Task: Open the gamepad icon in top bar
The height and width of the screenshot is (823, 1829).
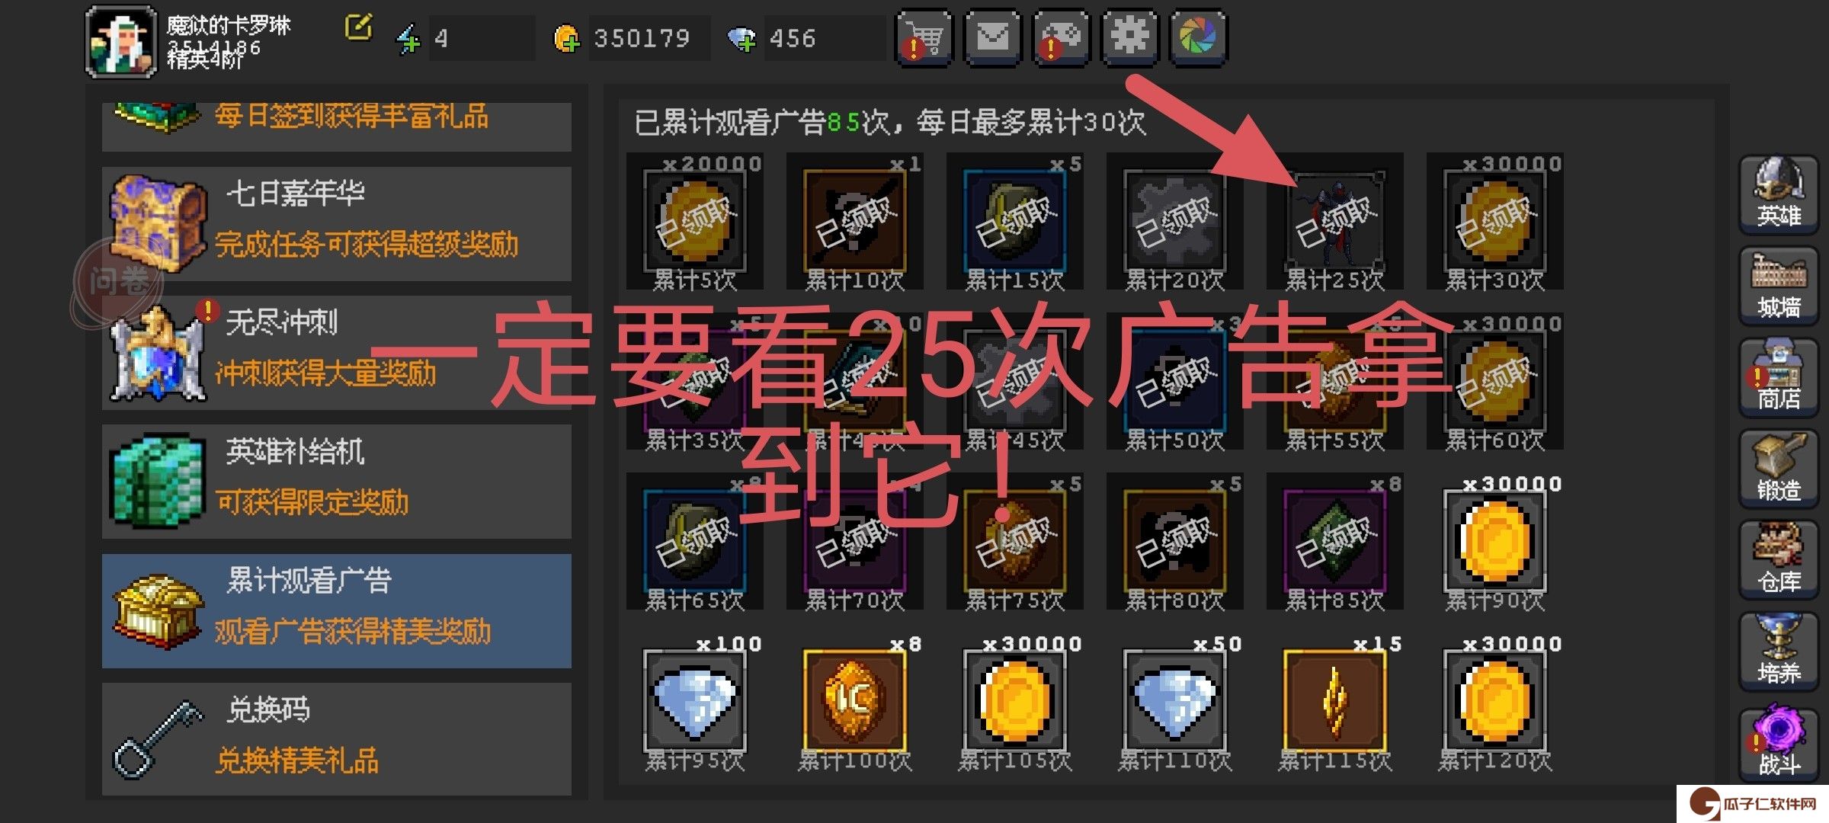Action: [1061, 38]
